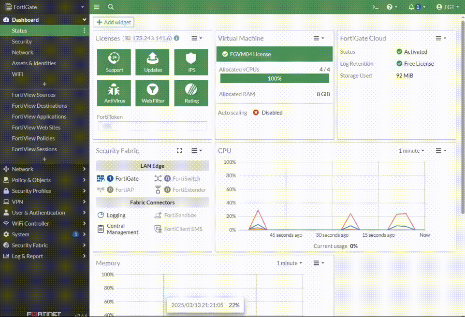Expand Security Fabric widget to fullscreen

[179, 151]
